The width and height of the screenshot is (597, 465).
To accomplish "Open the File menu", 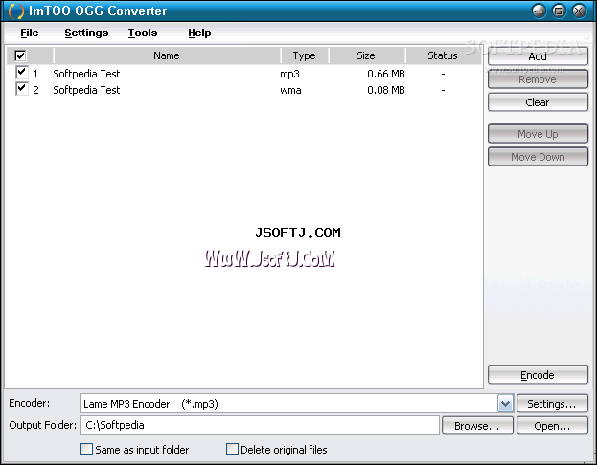I will 30,33.
